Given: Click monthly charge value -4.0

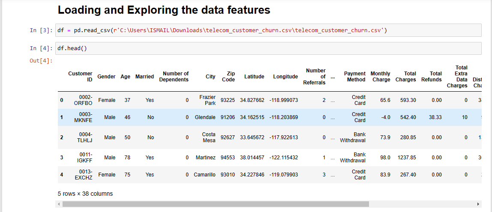Looking at the screenshot, I should [386, 117].
